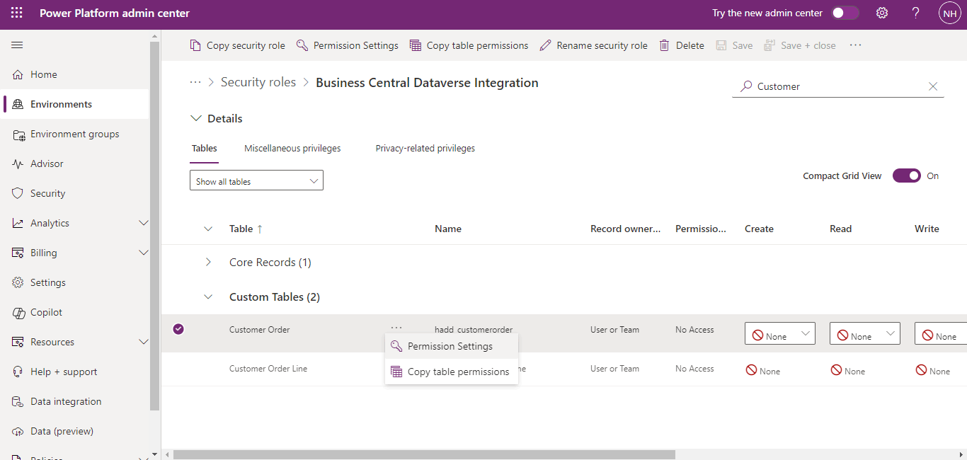Click the Delete trash icon
The width and height of the screenshot is (967, 460).
[x=664, y=45]
